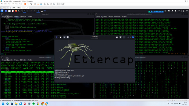Switch to Kali workspace 2
The width and height of the screenshot is (189, 106).
tap(28, 11)
